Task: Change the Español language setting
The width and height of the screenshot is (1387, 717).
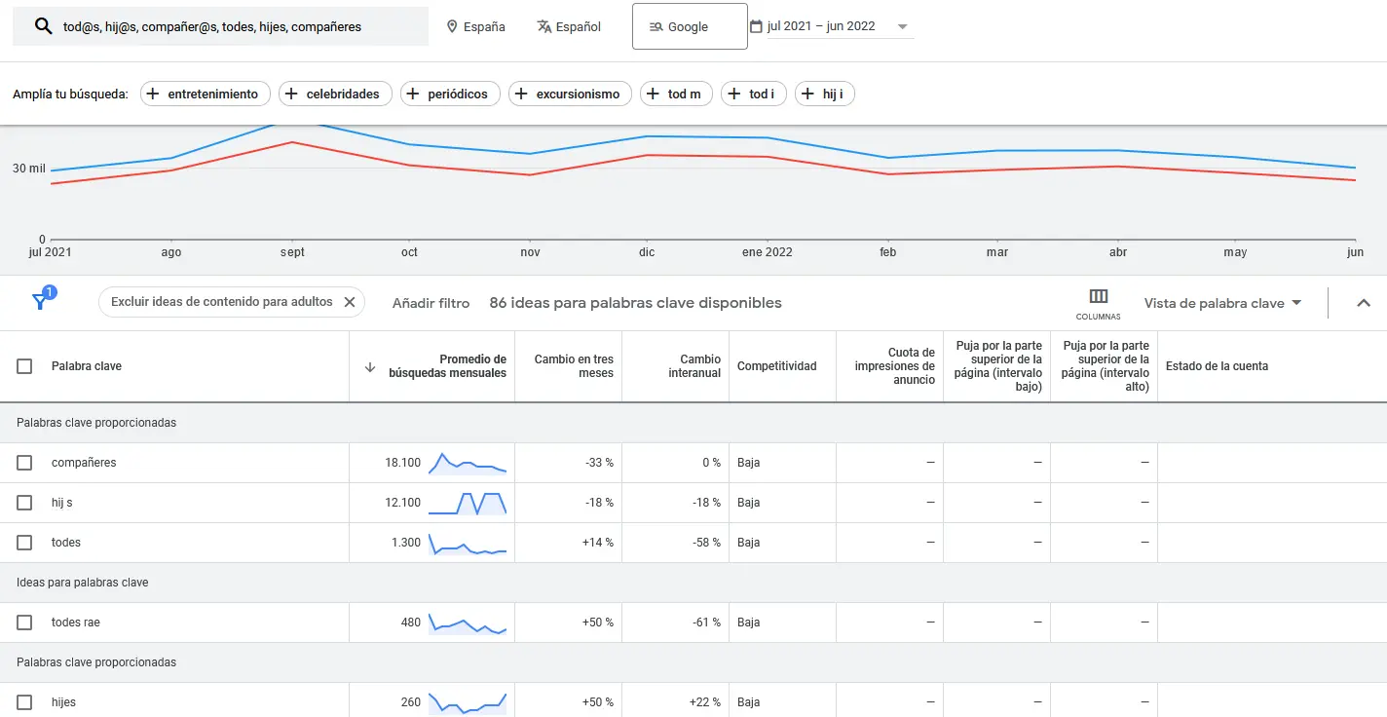Action: point(569,26)
